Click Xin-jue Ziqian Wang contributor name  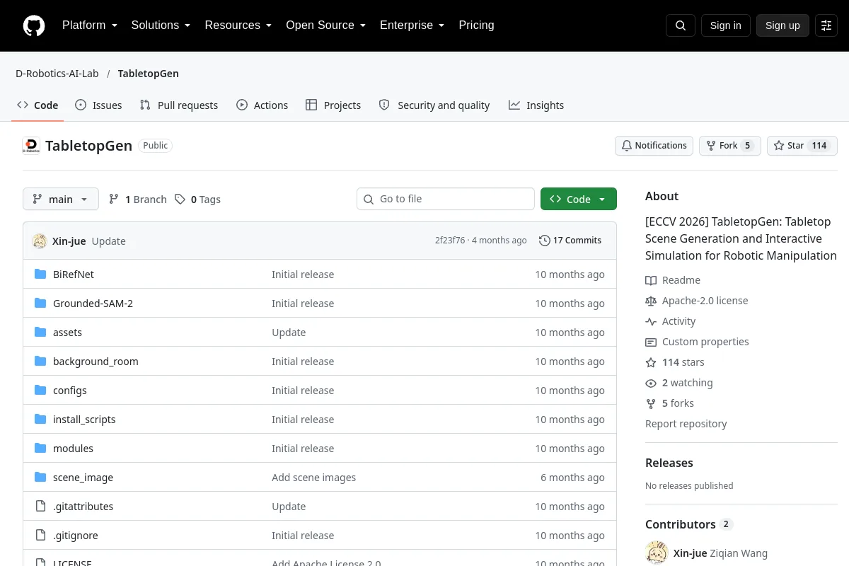[x=720, y=553]
